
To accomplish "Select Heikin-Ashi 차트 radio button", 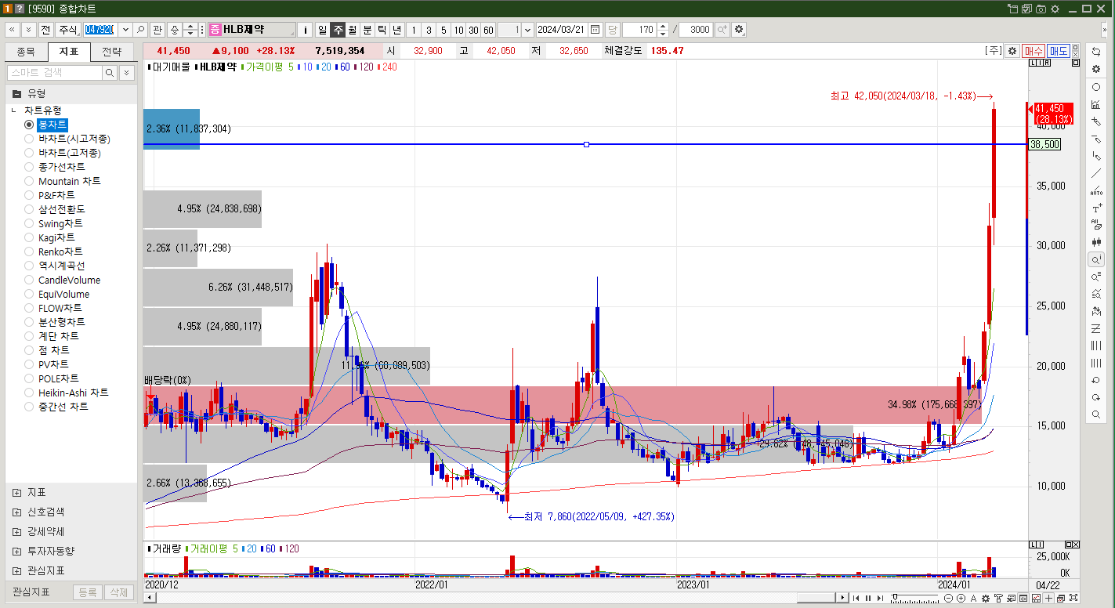I will [30, 393].
